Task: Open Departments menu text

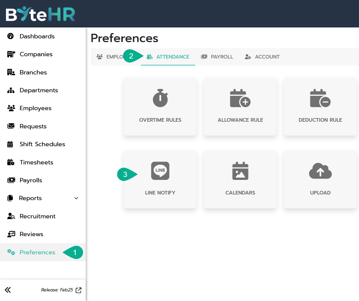Action: [39, 90]
